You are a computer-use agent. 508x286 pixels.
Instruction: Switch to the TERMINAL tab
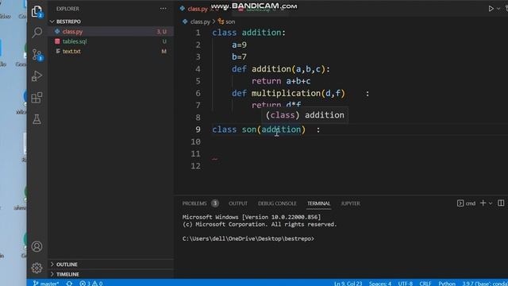319,203
